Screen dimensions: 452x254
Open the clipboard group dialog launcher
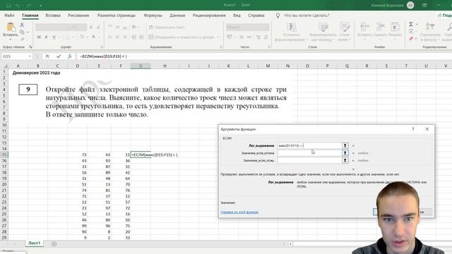(30, 47)
